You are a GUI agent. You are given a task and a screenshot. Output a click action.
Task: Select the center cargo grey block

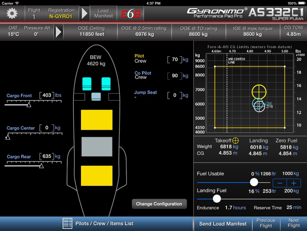click(x=97, y=146)
